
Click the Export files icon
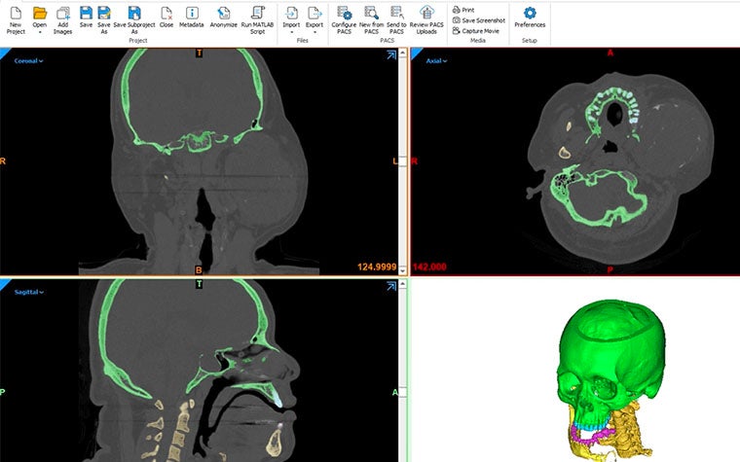pos(314,14)
